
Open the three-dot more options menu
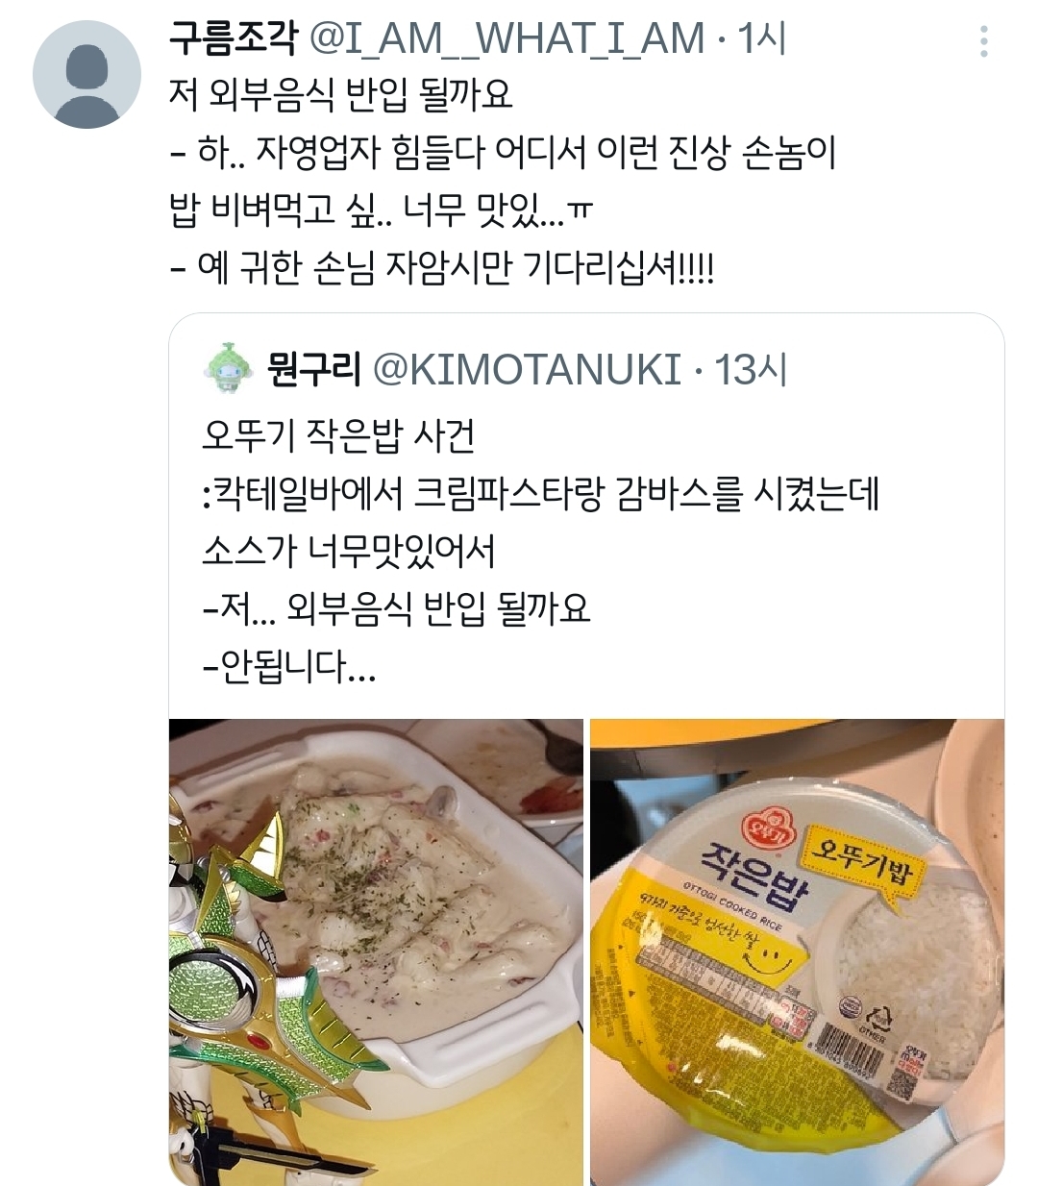pyautogui.click(x=983, y=41)
